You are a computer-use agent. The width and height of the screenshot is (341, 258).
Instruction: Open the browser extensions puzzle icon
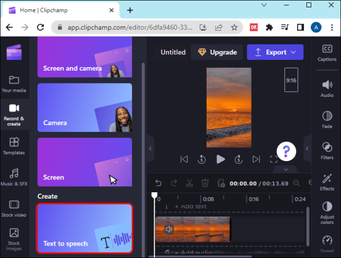click(269, 27)
